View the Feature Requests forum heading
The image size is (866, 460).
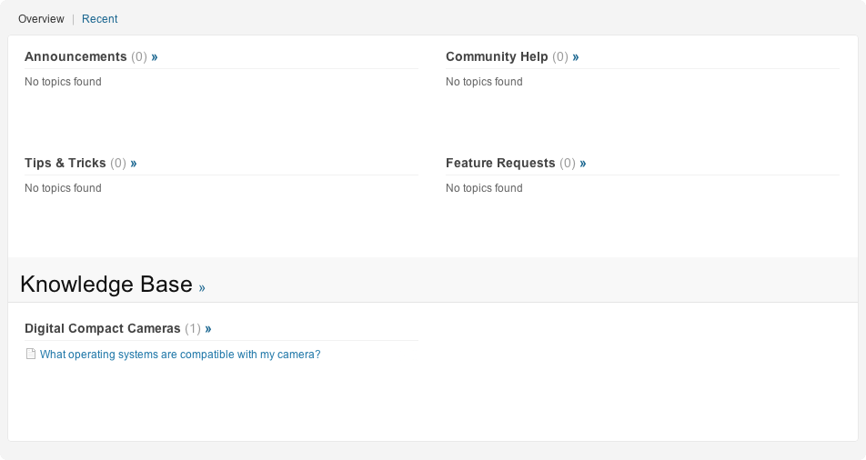pos(500,163)
